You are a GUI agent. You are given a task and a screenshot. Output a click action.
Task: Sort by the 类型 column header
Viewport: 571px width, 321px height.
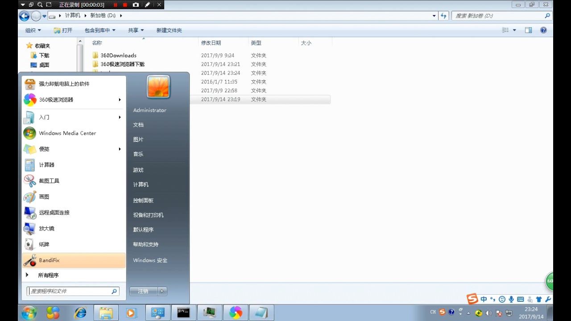coord(256,43)
